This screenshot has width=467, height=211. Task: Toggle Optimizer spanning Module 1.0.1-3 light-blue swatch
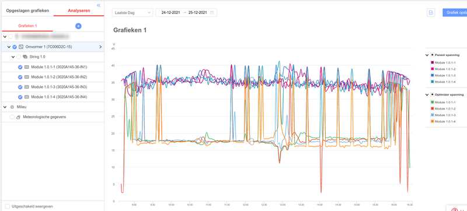[x=433, y=115]
